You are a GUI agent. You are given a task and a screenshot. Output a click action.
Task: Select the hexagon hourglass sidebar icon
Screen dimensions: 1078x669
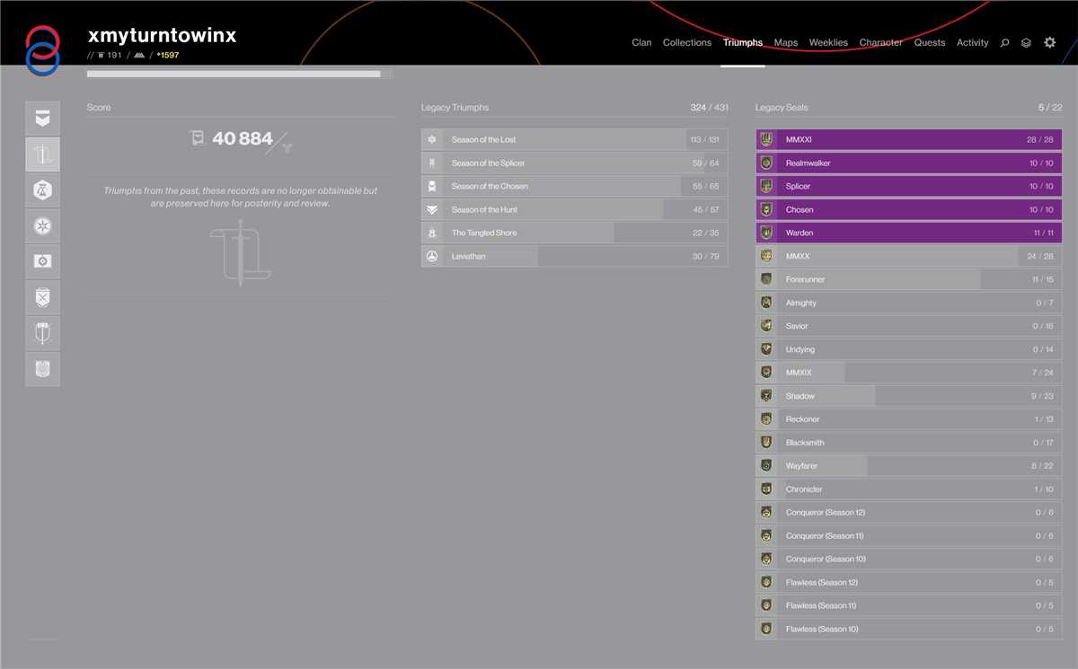click(43, 189)
